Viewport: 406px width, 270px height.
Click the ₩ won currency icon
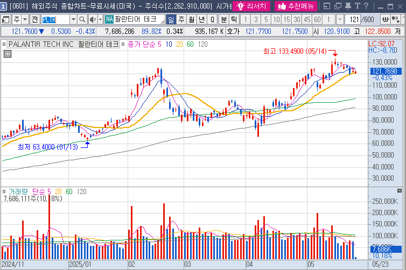coord(386,19)
